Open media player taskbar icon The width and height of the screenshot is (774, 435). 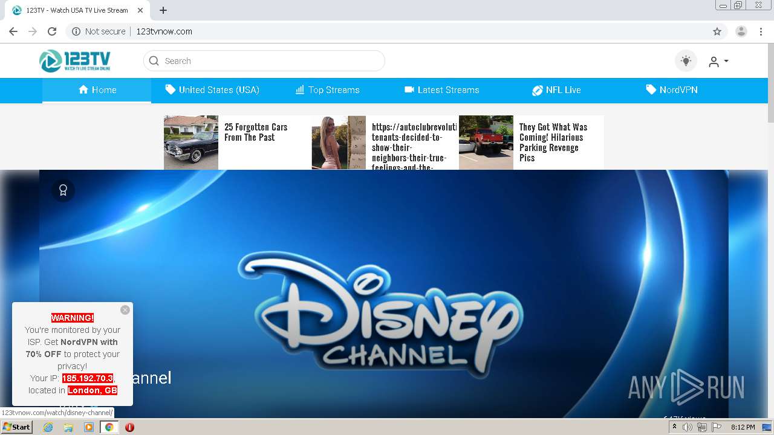(x=89, y=427)
